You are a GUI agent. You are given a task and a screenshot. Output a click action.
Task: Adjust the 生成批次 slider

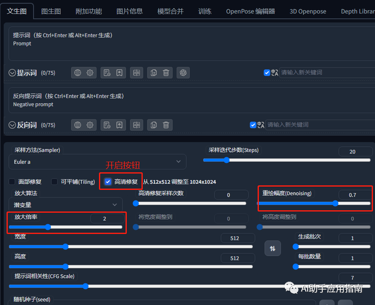332,247
